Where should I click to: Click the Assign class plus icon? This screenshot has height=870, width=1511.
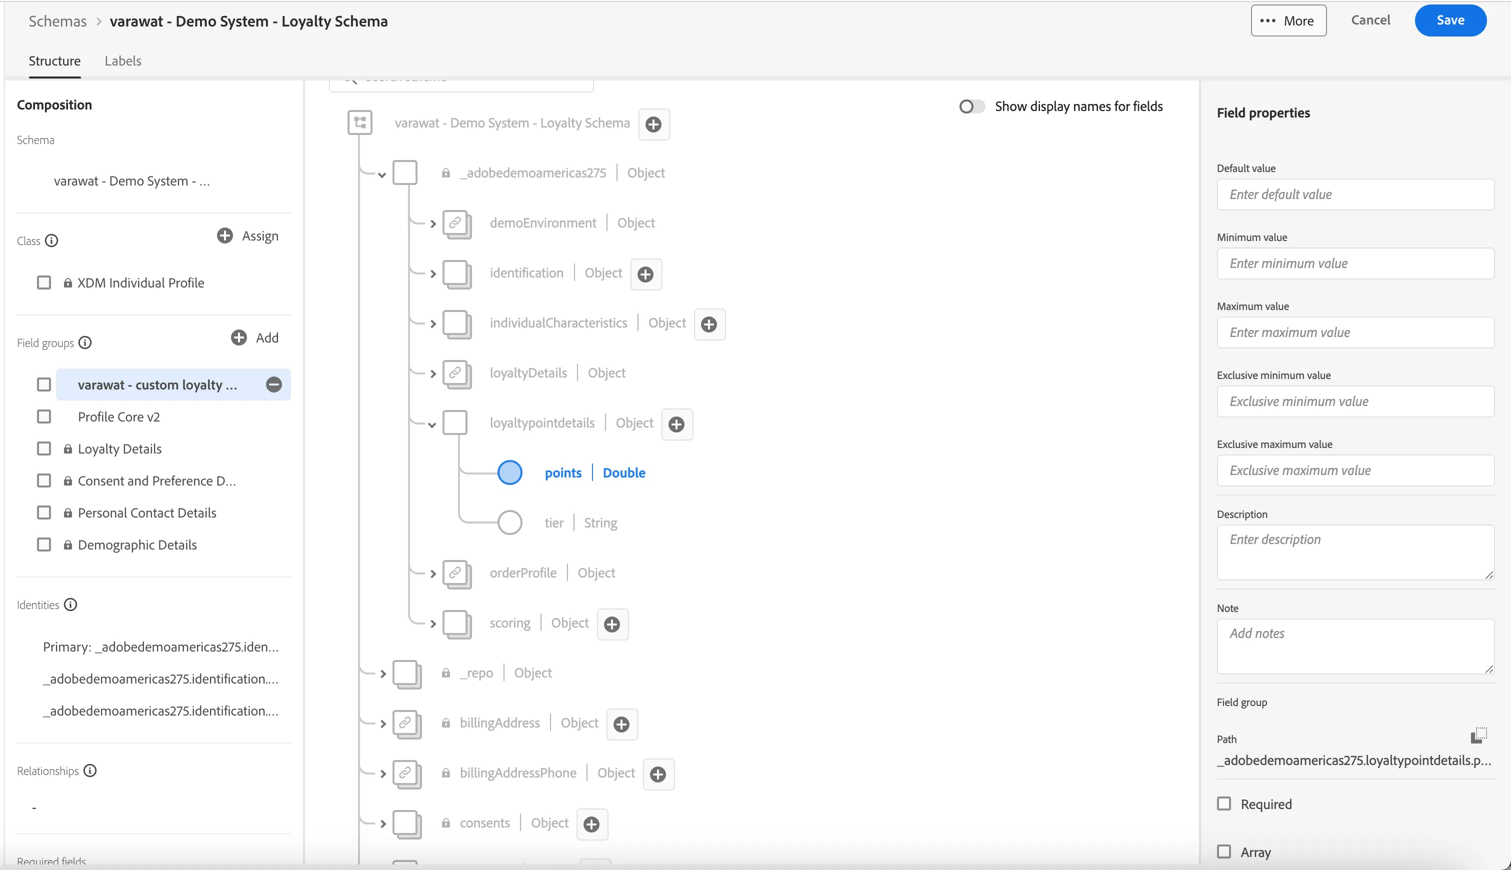tap(224, 235)
